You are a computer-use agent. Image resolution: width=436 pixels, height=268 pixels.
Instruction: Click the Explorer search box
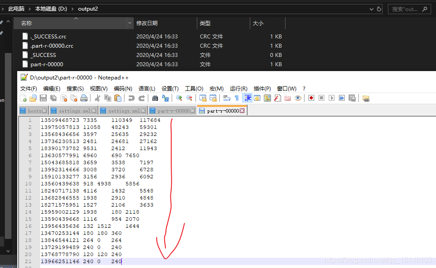coord(410,9)
